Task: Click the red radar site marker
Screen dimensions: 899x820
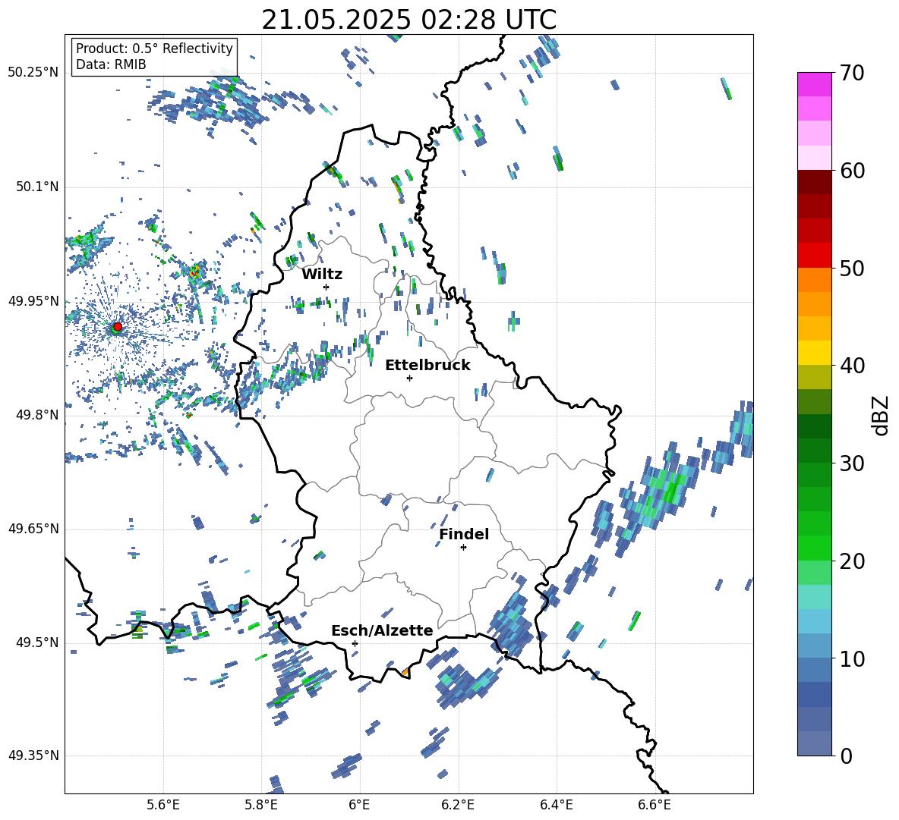Action: click(118, 326)
